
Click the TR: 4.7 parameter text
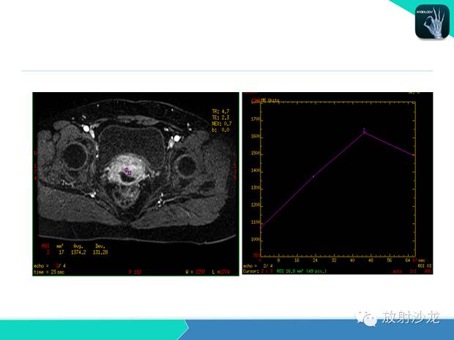coord(220,111)
